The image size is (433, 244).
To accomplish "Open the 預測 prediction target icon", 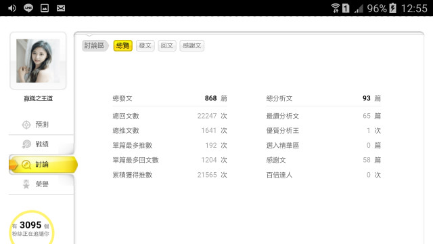I will pyautogui.click(x=26, y=125).
